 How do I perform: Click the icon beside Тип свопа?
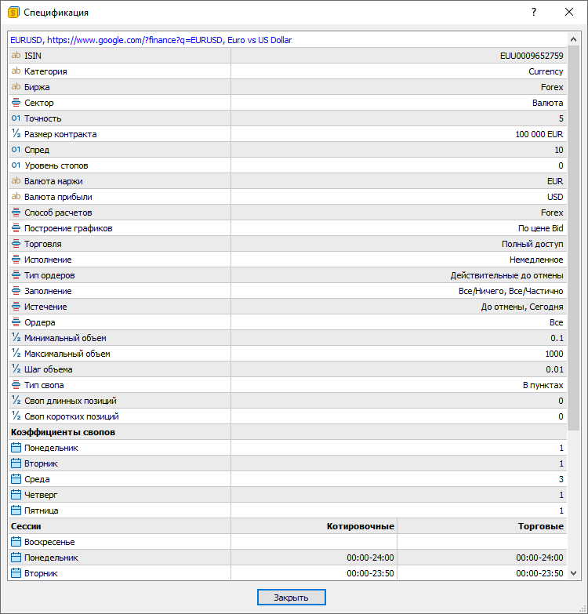tap(16, 385)
